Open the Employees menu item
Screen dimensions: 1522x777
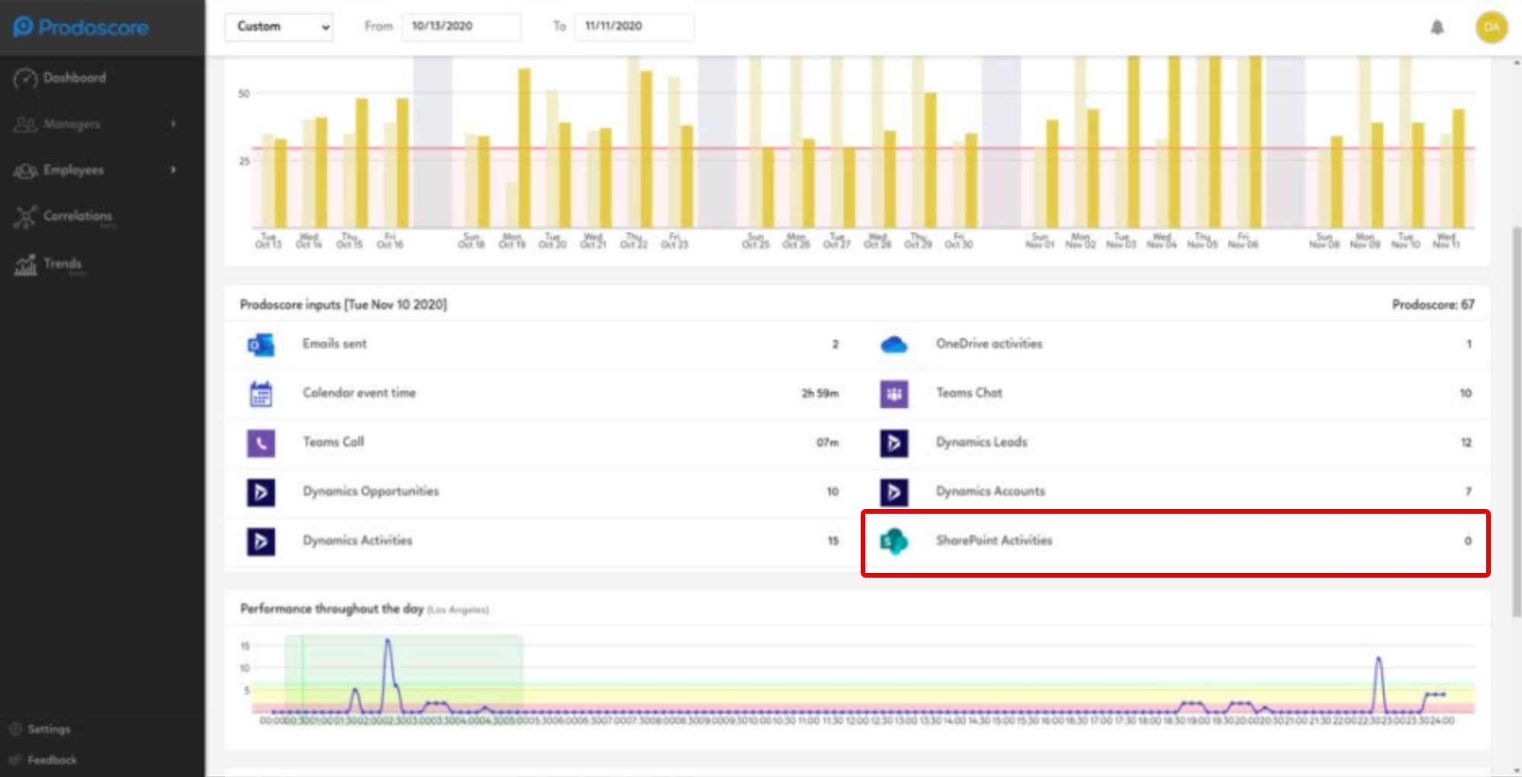[73, 170]
